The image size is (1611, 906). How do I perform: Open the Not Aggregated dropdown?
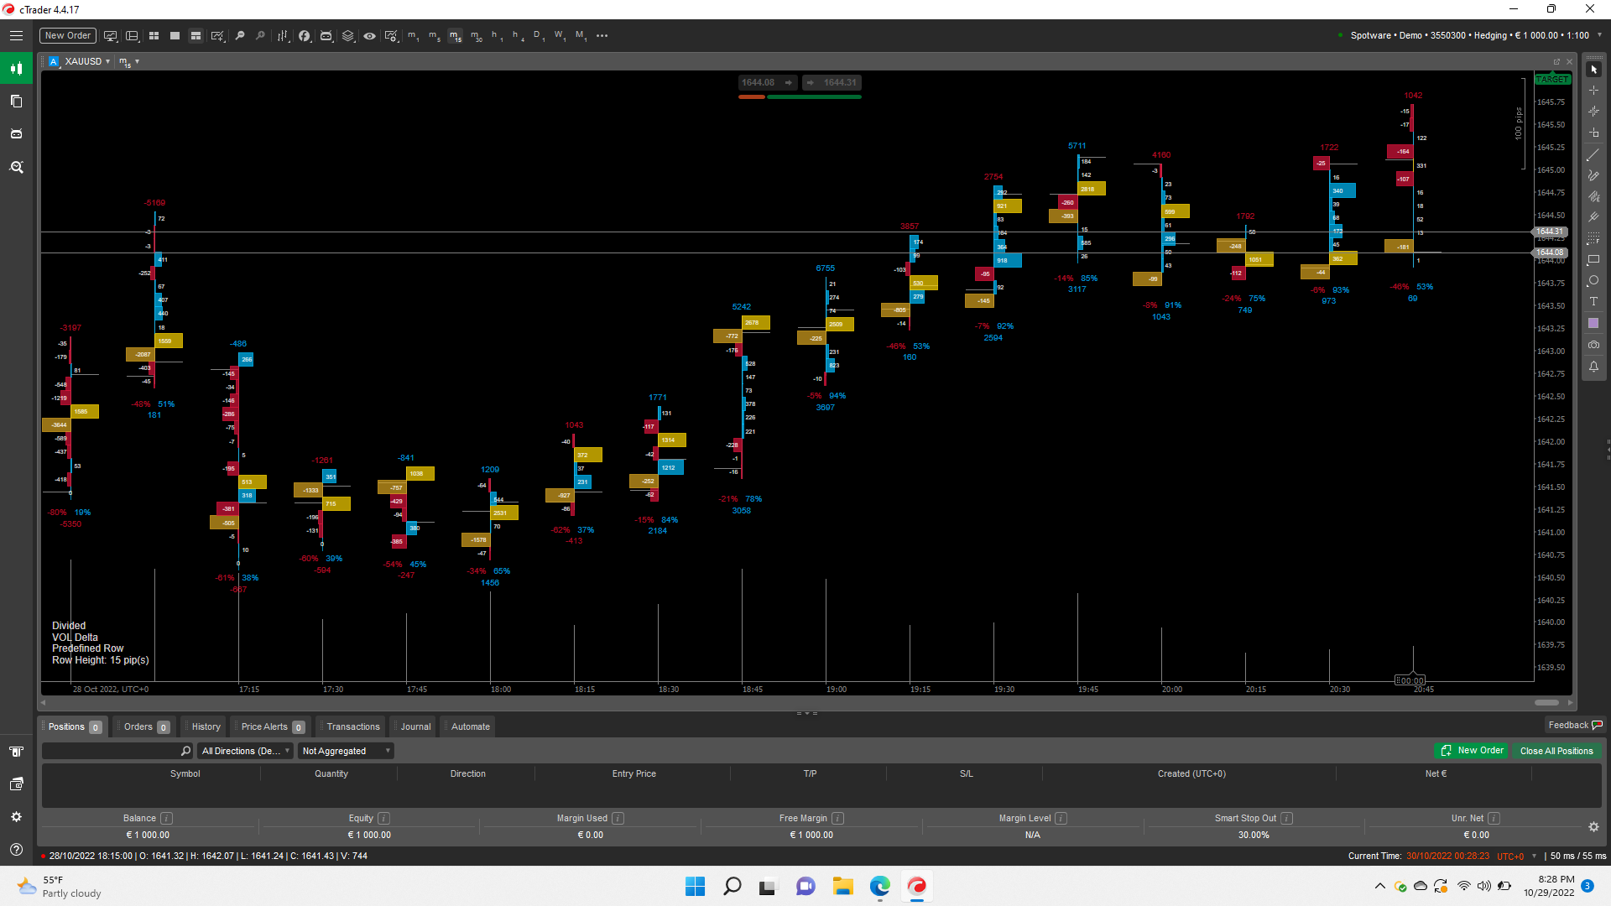346,751
